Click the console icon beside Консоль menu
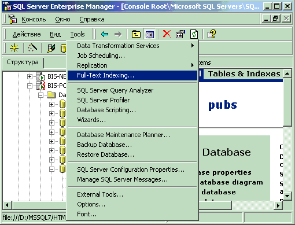Image resolution: width=295 pixels, height=225 pixels. point(13,19)
